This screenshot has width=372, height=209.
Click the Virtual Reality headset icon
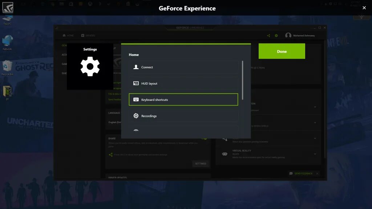225,154
